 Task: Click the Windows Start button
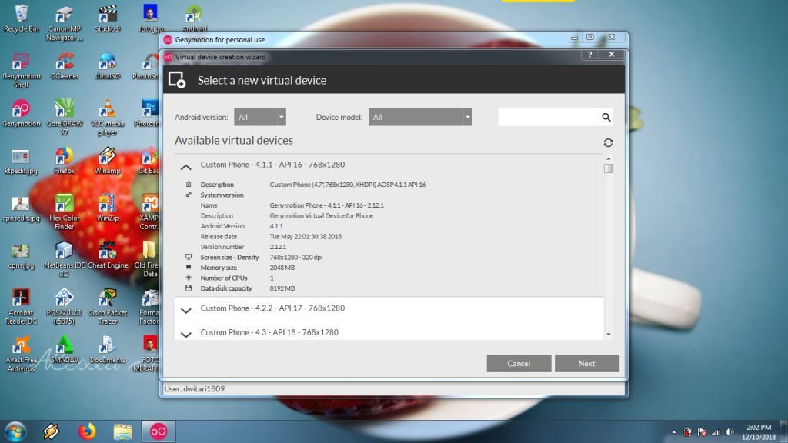(15, 431)
